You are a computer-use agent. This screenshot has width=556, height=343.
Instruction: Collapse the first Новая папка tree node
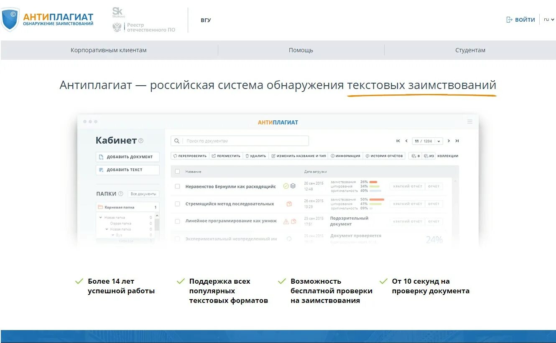tap(101, 218)
